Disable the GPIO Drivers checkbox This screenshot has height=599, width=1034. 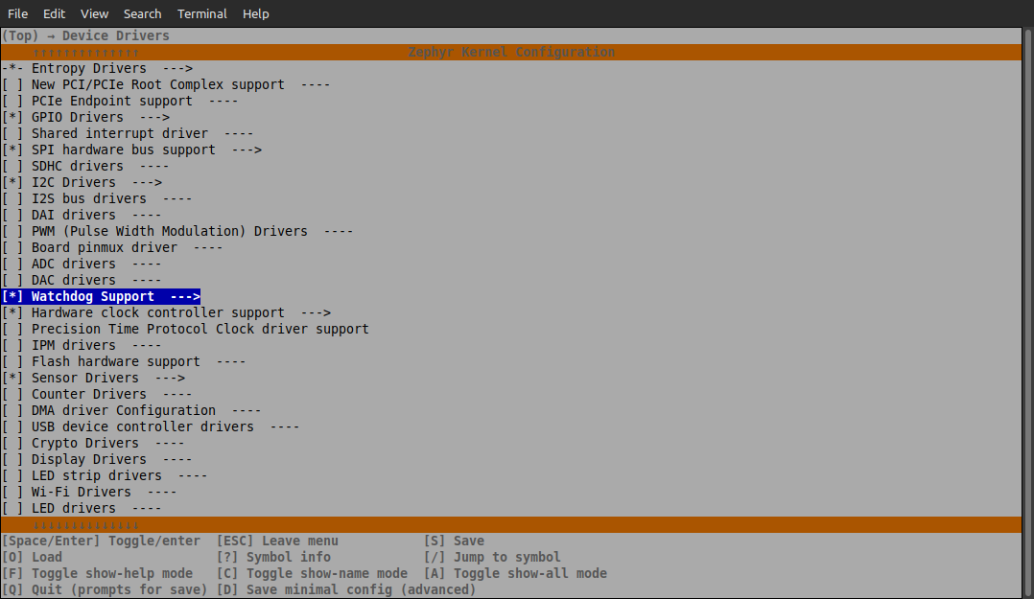coord(12,117)
